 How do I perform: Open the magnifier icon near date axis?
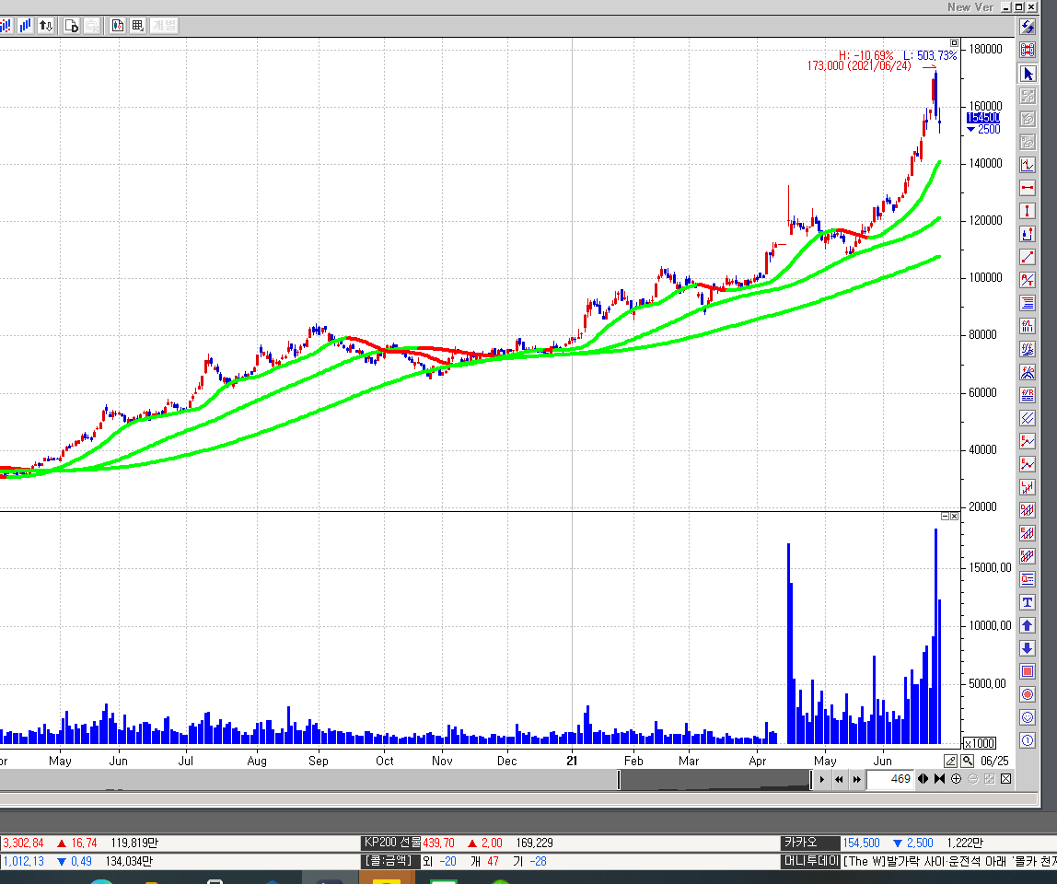point(967,761)
